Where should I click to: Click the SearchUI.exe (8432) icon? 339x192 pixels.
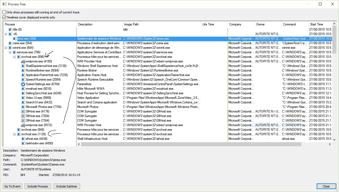pos(23,102)
